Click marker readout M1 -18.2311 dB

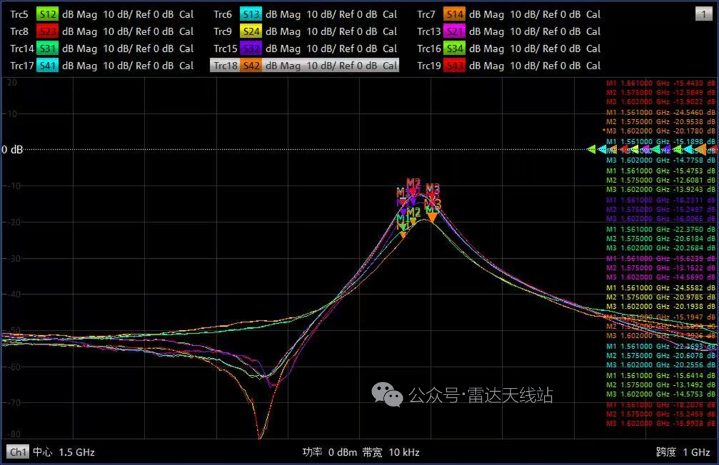[x=660, y=200]
